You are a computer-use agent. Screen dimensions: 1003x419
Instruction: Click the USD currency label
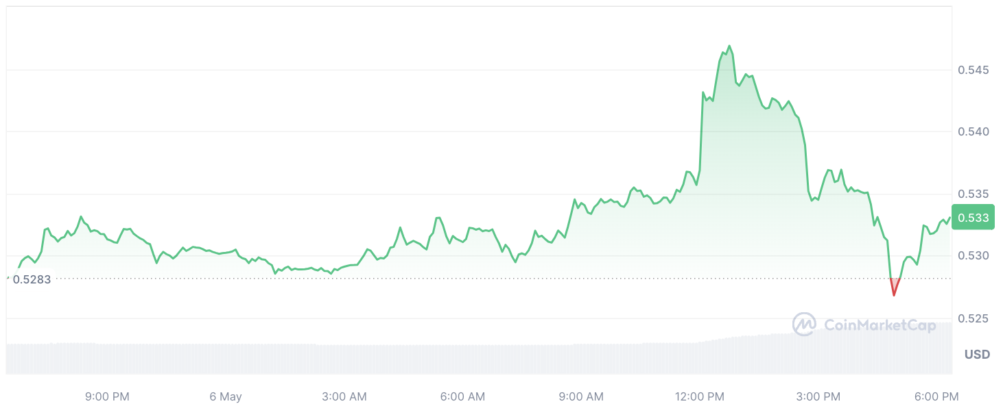(x=977, y=355)
